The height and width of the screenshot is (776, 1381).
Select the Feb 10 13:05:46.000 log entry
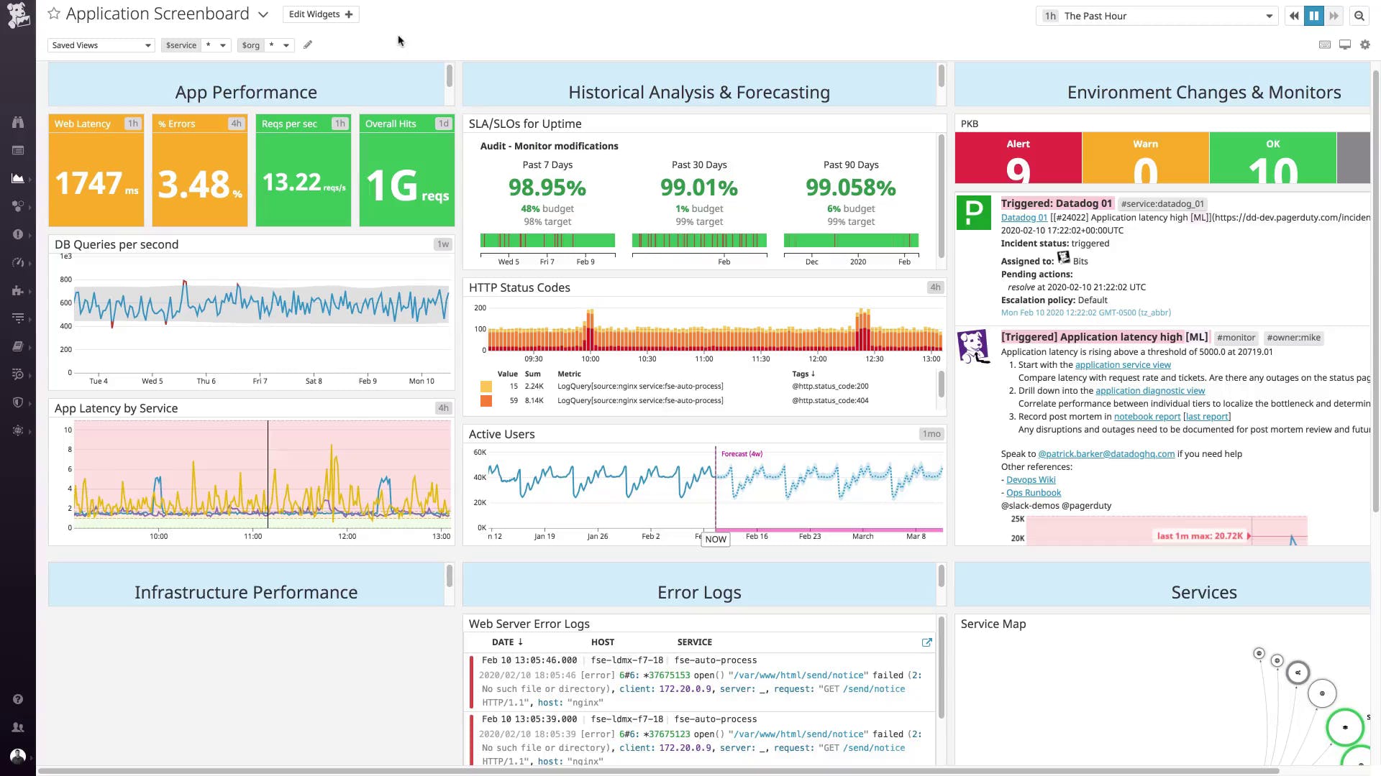click(699, 681)
